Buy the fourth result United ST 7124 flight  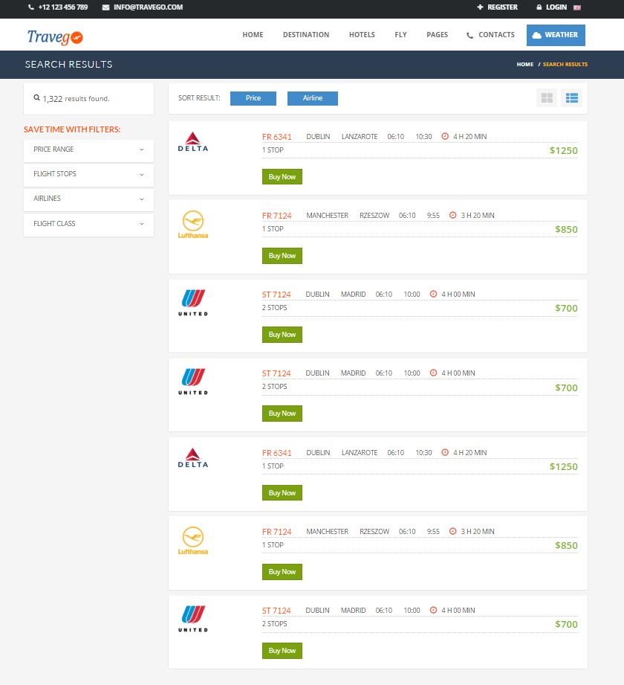[x=282, y=414]
